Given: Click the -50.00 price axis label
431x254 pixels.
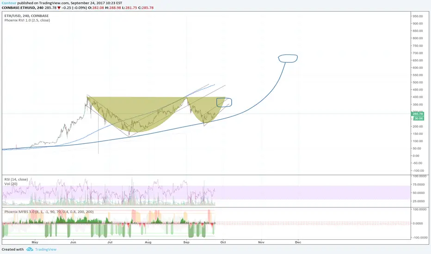Looking at the screenshot, I should [x=418, y=163].
